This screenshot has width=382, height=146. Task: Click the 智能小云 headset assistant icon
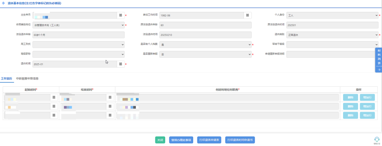(x=377, y=140)
